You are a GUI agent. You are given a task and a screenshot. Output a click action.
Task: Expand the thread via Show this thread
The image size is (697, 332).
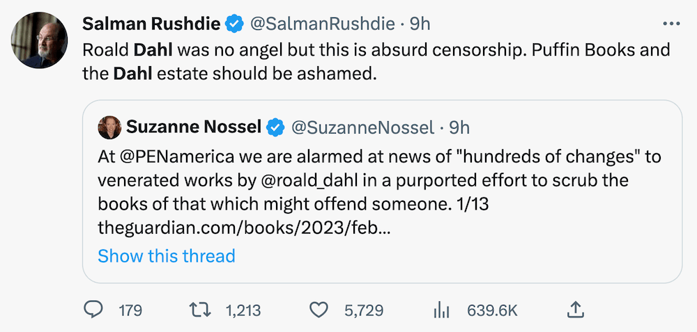tap(167, 255)
